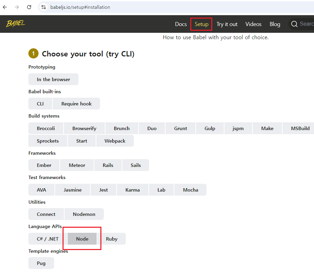The height and width of the screenshot is (273, 314).
Task: Click the Babel logo
Action: [16, 24]
